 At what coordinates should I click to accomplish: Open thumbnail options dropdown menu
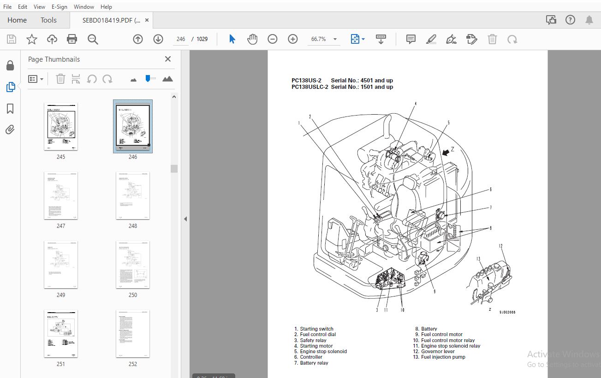point(36,79)
